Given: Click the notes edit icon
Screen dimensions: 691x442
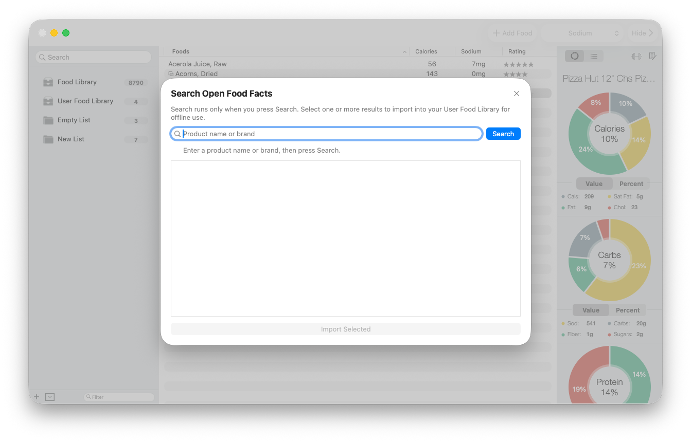Looking at the screenshot, I should coord(652,56).
